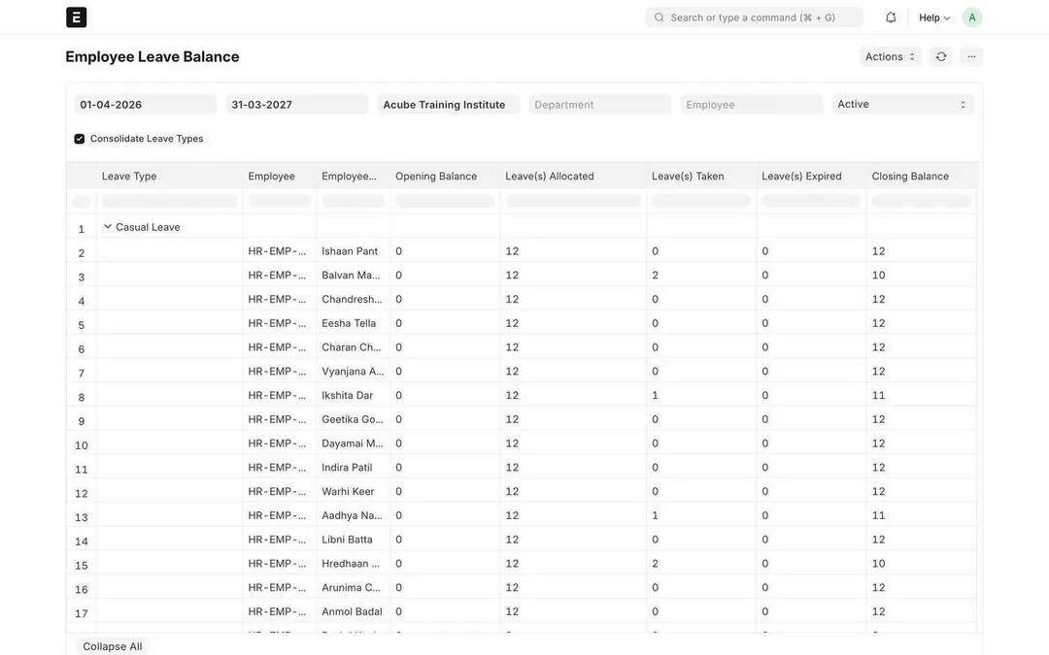Click the employee ID in Balvan row
The width and height of the screenshot is (1049, 655).
280,276
